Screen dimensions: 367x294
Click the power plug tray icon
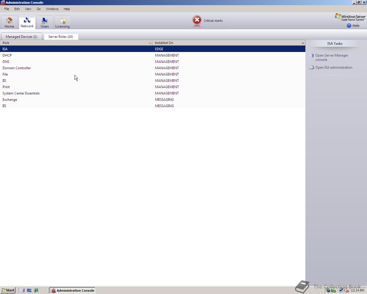pos(333,290)
